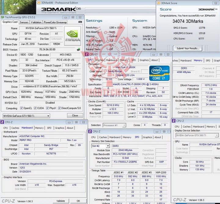Toggle the CUDA checkbox
The image size is (220, 204).
pyautogui.click(x=35, y=108)
